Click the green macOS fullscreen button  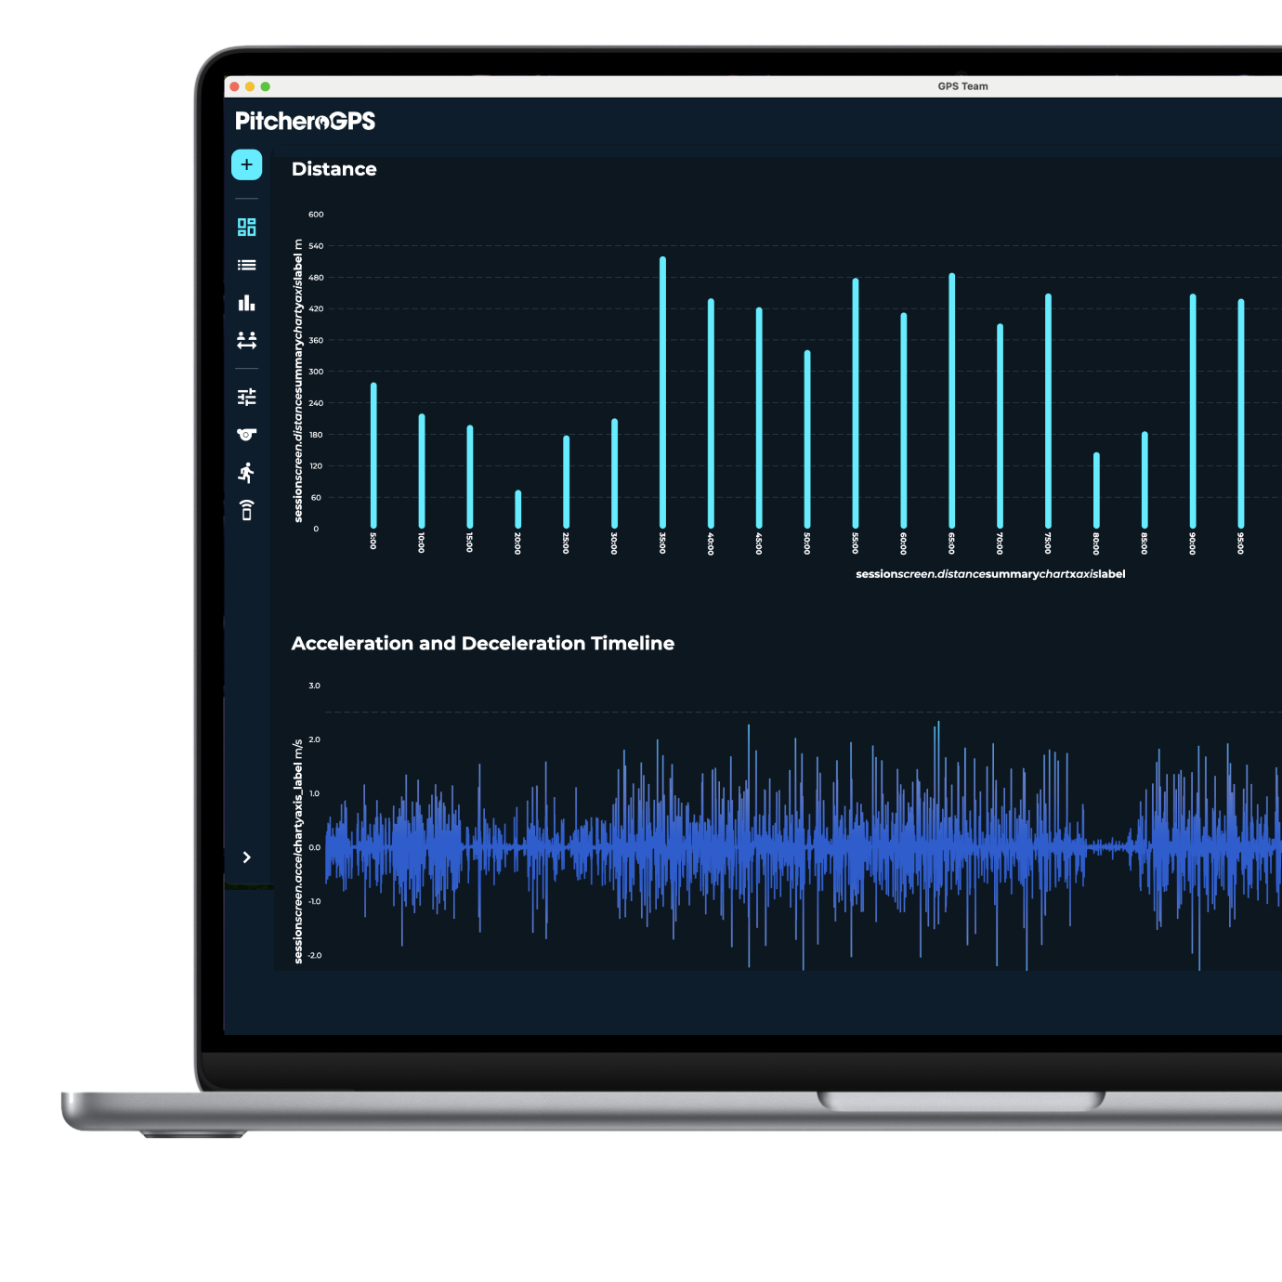pos(266,86)
